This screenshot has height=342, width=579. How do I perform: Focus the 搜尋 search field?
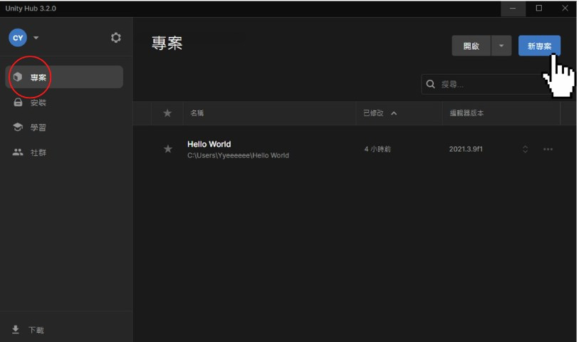[491, 84]
